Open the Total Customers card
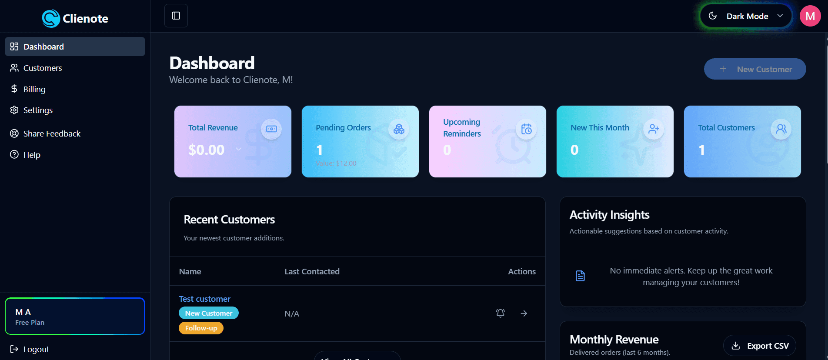The height and width of the screenshot is (360, 828). [x=742, y=141]
